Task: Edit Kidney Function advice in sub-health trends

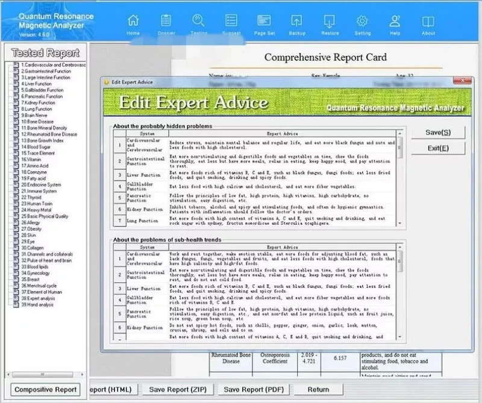Action: [x=282, y=328]
